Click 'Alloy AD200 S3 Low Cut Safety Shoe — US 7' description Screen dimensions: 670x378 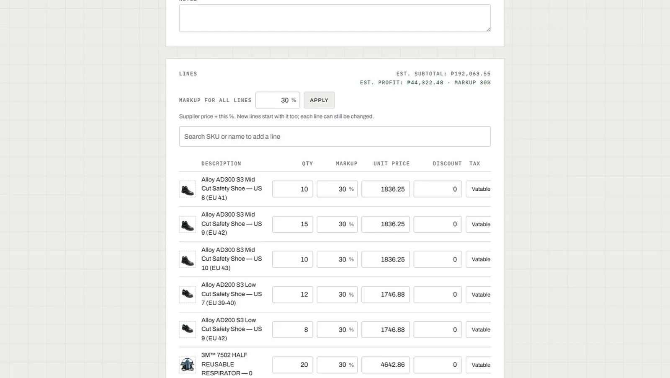(x=232, y=294)
